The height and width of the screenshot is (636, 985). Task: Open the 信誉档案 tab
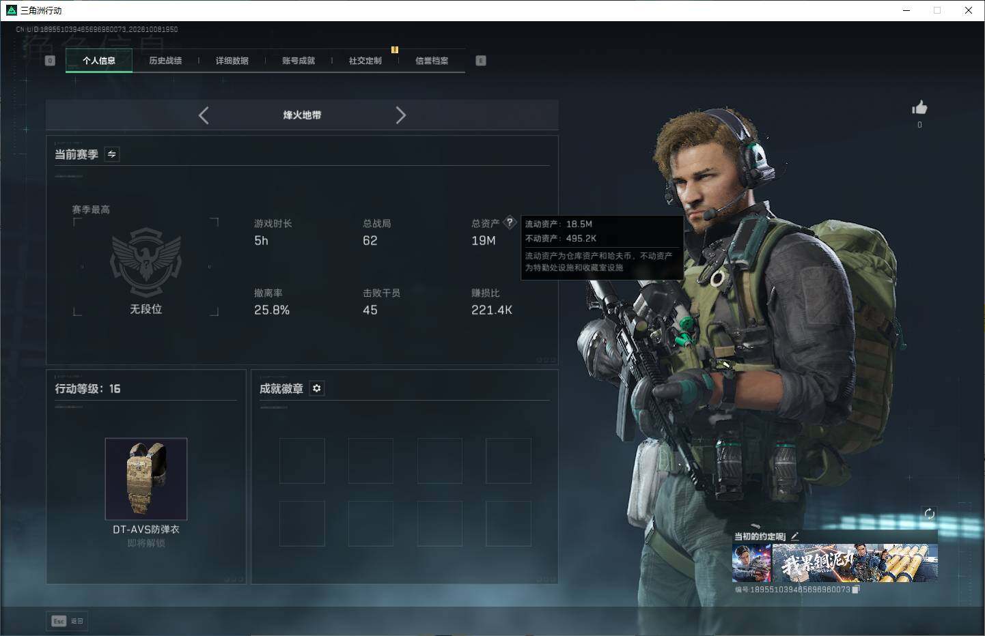pos(432,61)
